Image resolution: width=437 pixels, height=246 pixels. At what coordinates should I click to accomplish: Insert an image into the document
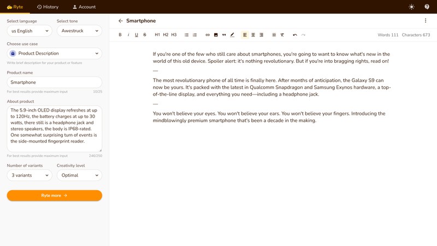click(x=216, y=35)
